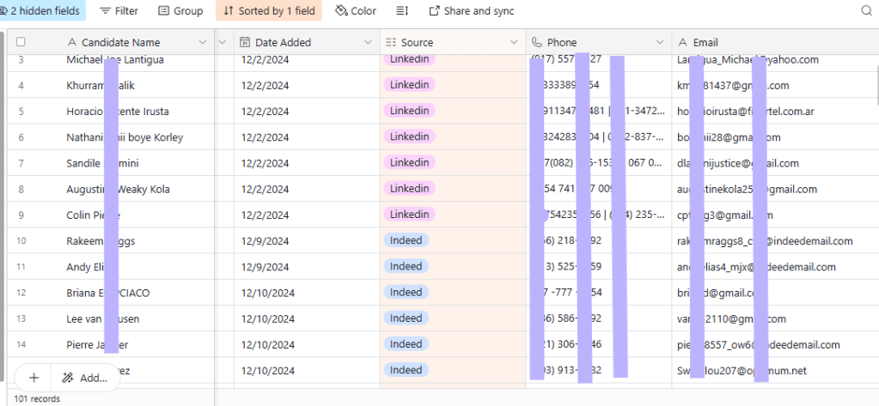
Task: Click the search magnifier icon
Action: pyautogui.click(x=866, y=11)
